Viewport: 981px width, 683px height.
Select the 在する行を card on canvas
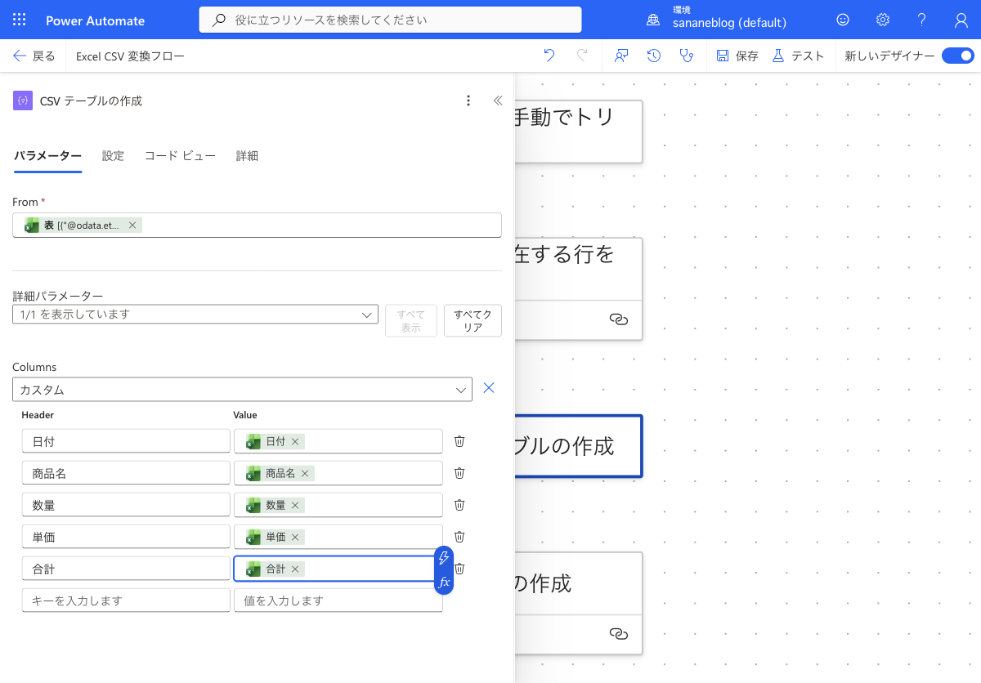tap(579, 288)
